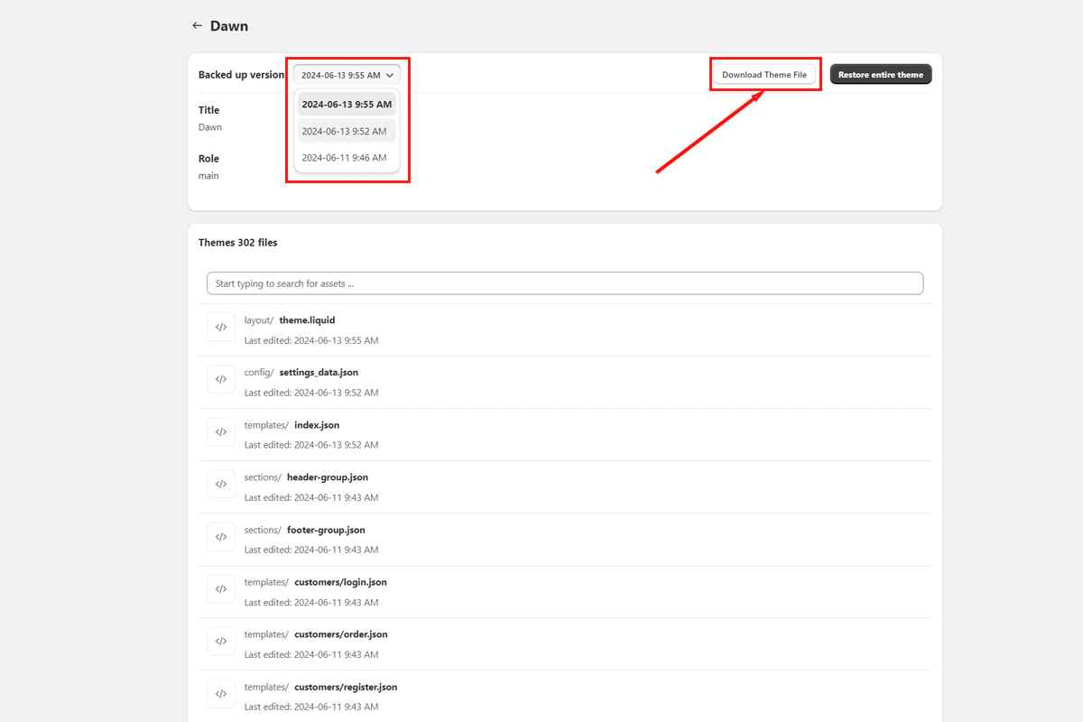Select the code icon for customers/login.json
This screenshot has width=1083, height=722.
pyautogui.click(x=220, y=588)
